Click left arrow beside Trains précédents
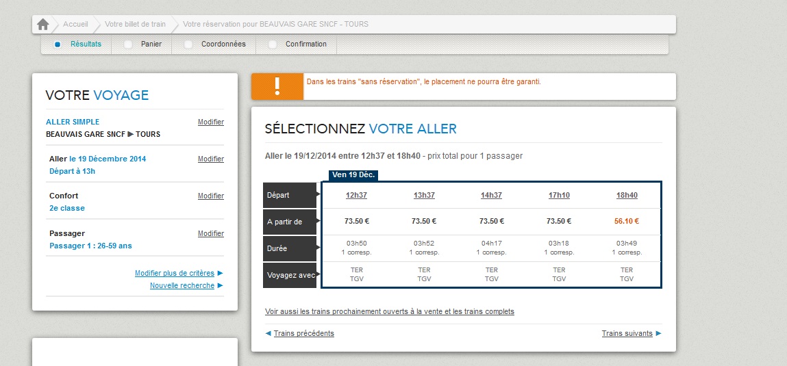The height and width of the screenshot is (366, 787). 268,333
